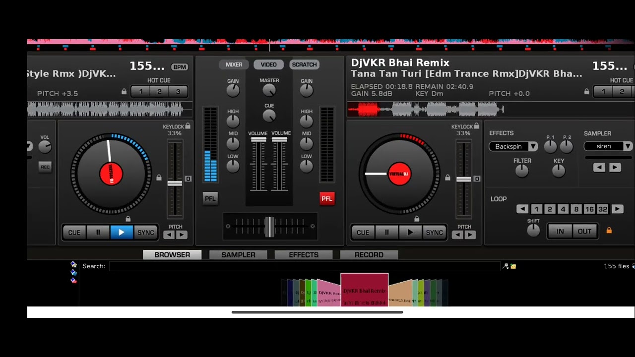Toggle lock beside right jog wheel
This screenshot has height=357, width=635.
pos(447,178)
